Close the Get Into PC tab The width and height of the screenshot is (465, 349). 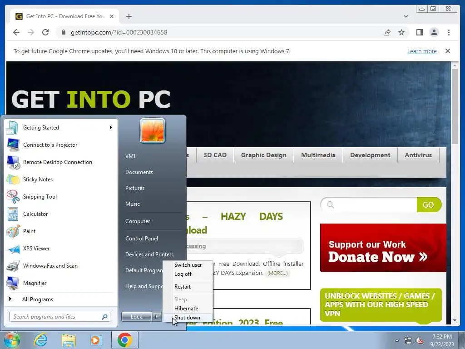[112, 16]
